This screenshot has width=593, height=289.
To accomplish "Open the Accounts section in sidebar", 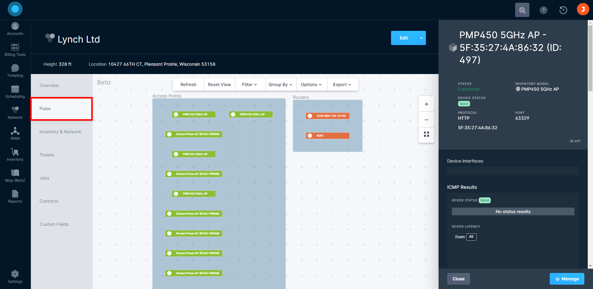I will pyautogui.click(x=15, y=29).
